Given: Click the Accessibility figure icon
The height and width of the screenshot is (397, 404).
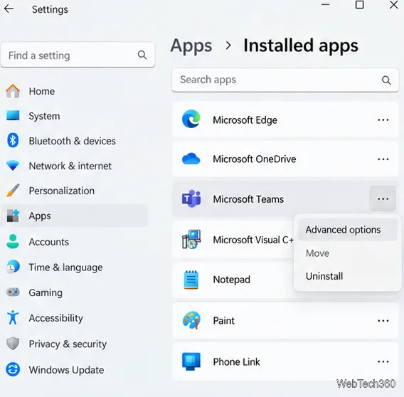Looking at the screenshot, I should click(13, 317).
